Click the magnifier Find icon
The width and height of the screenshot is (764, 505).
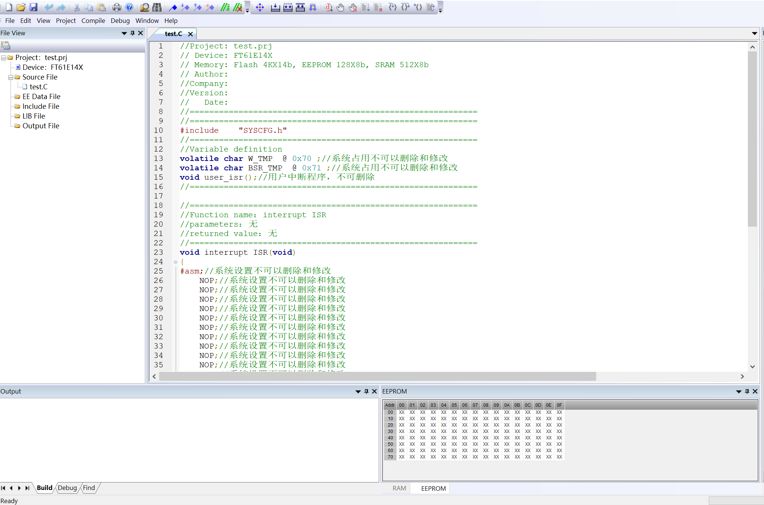(145, 7)
